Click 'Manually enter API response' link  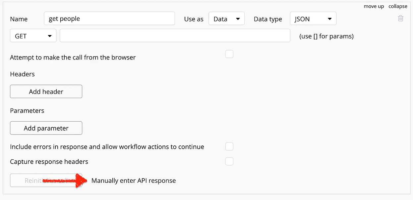[x=134, y=180]
